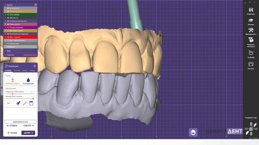Click the Адаптировать все button

pyautogui.click(x=20, y=122)
